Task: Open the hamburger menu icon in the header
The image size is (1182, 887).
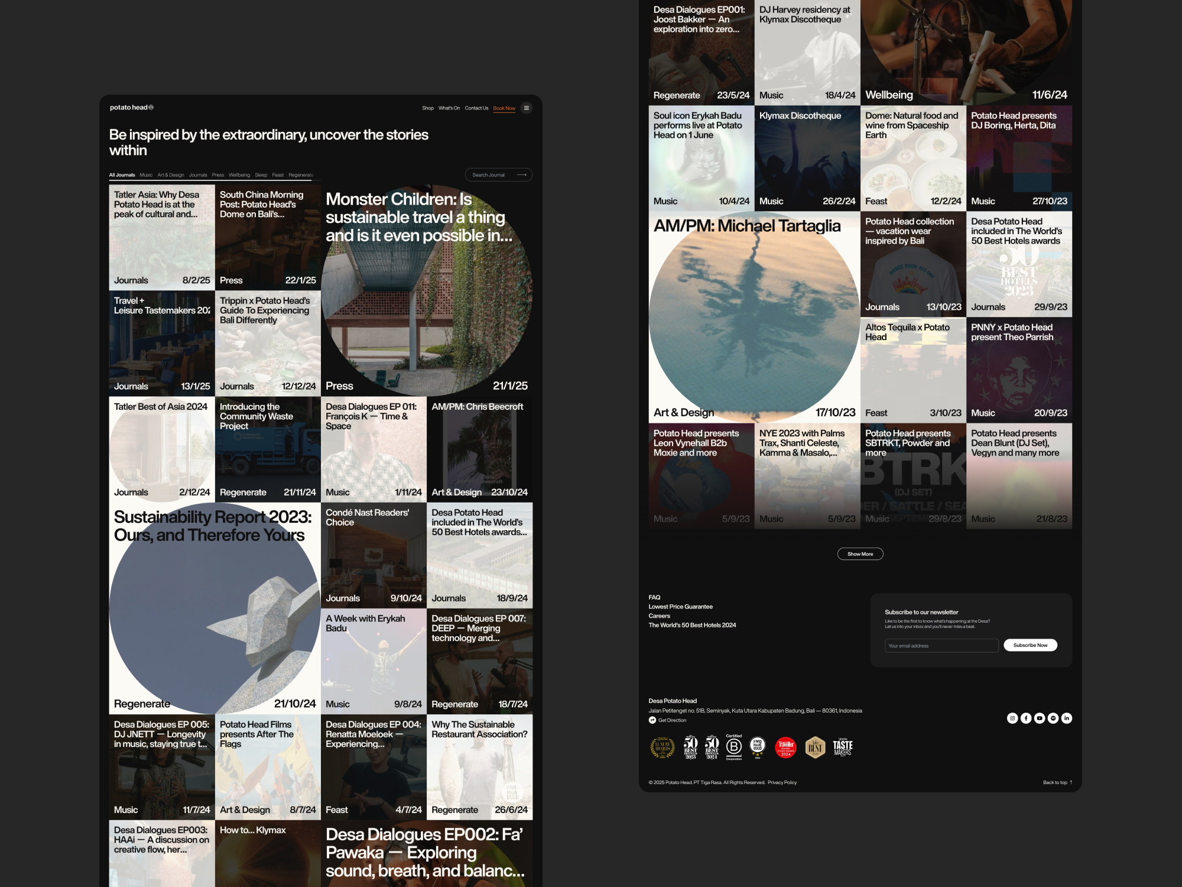Action: [526, 108]
